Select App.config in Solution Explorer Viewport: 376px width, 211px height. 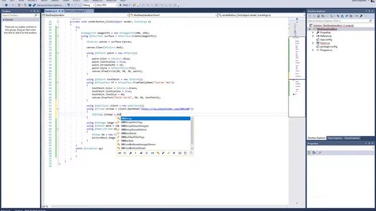326,39
